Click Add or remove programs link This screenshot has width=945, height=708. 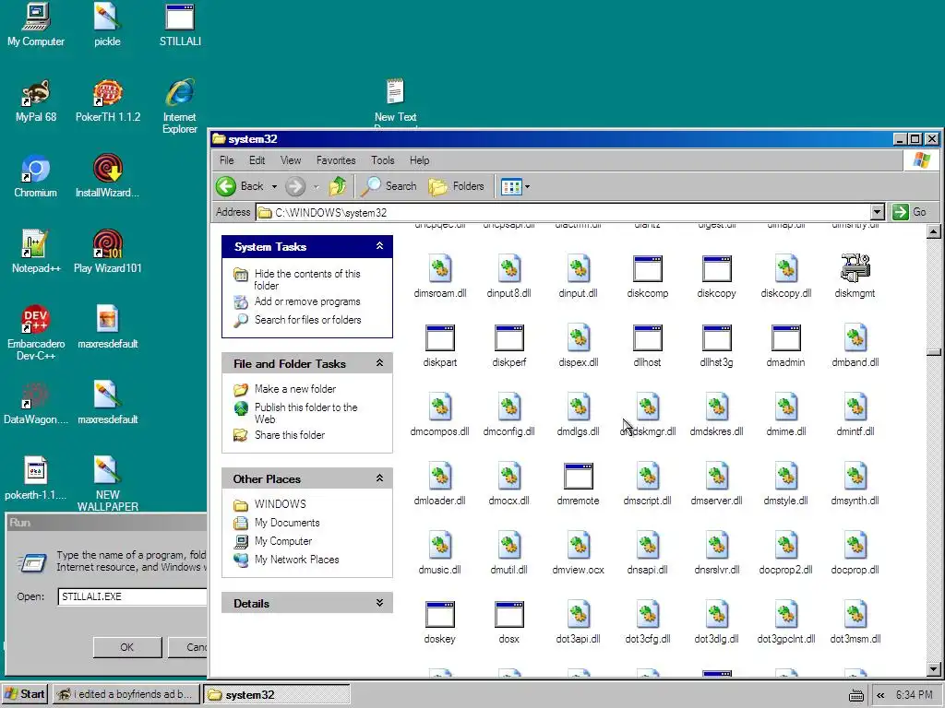(x=307, y=301)
